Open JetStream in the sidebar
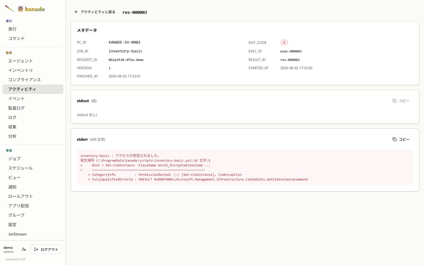The width and height of the screenshot is (424, 265). click(33, 234)
